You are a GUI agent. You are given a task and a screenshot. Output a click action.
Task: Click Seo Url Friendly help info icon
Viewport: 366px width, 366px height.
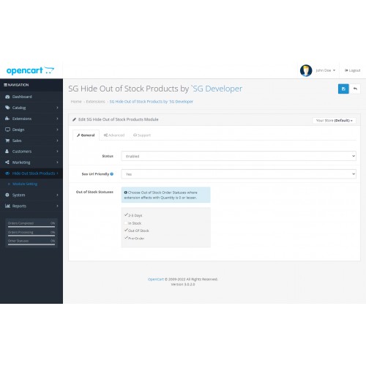112,174
